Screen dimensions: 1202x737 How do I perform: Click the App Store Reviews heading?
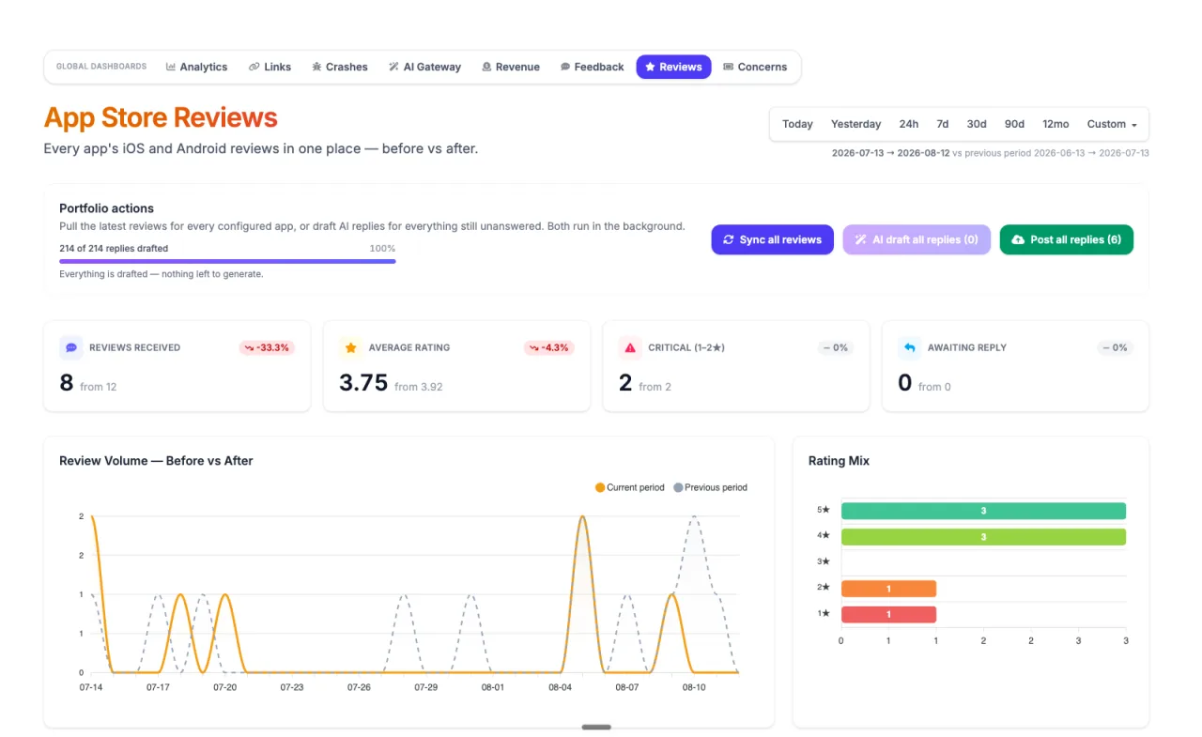[161, 117]
